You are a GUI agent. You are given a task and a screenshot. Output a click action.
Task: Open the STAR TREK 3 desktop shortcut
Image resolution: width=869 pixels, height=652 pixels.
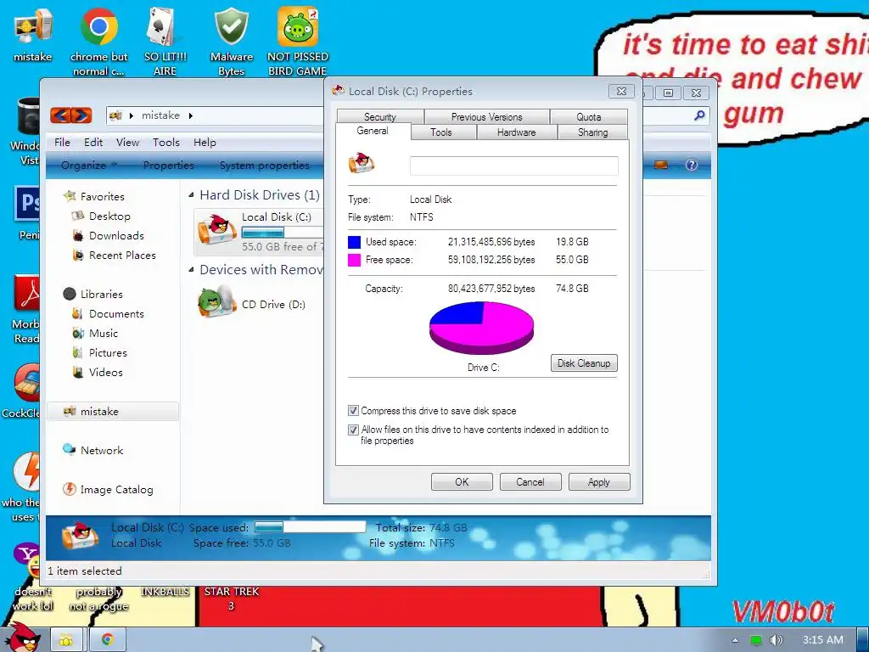click(231, 599)
